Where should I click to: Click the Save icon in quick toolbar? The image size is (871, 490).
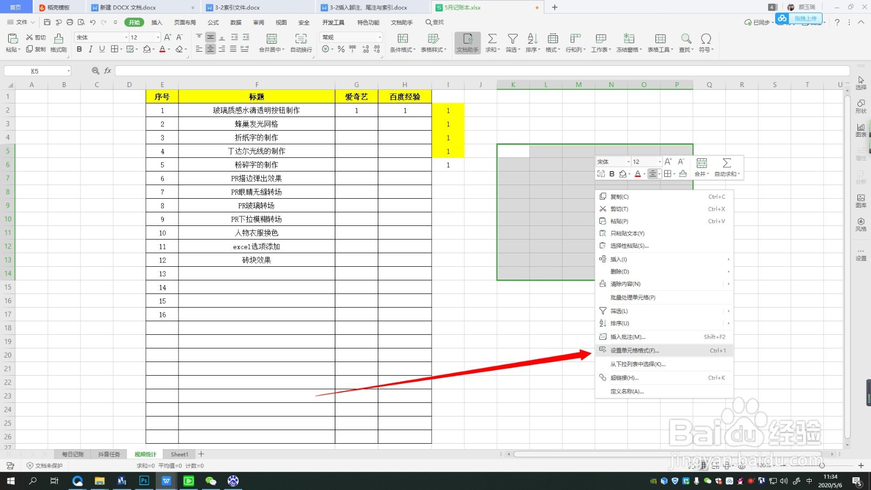click(x=47, y=22)
